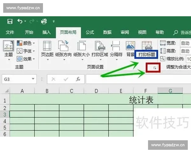Viewport: 191px width, 153px height.
Task: Click the 缩放比例 scale input field
Action: click(x=188, y=59)
